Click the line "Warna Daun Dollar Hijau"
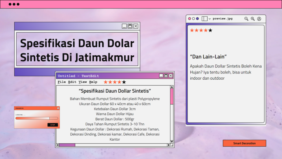 point(115,114)
